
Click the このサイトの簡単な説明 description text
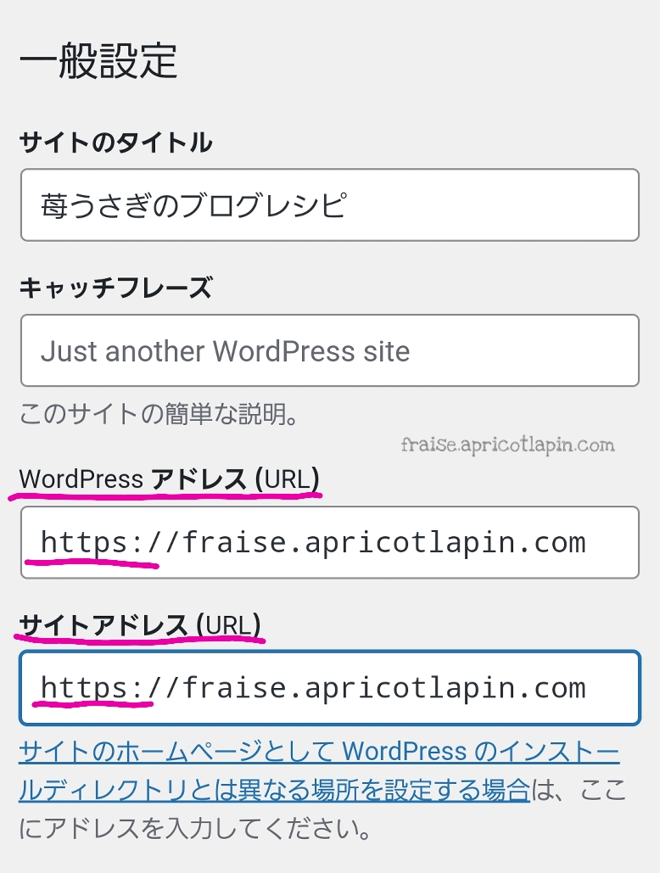160,414
